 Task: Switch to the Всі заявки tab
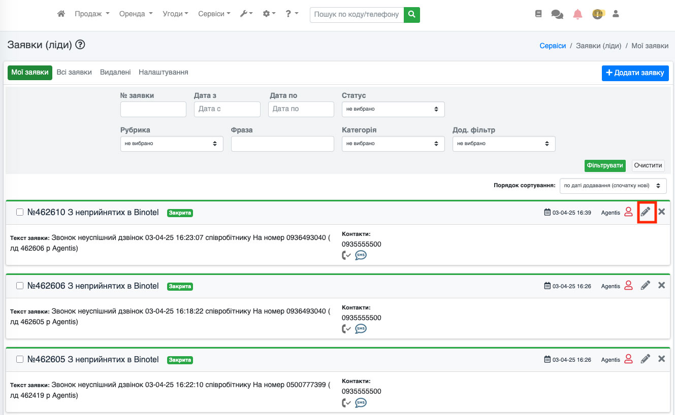click(x=74, y=73)
